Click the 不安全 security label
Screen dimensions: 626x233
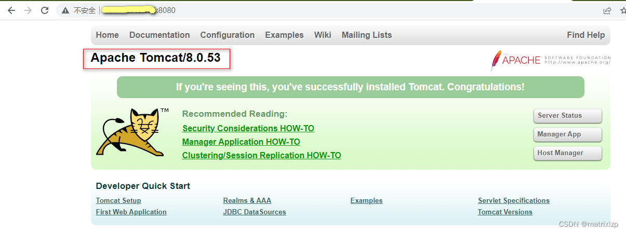click(x=85, y=10)
